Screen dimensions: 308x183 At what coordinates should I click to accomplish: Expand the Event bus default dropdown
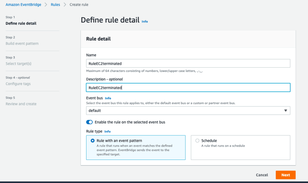point(188,111)
